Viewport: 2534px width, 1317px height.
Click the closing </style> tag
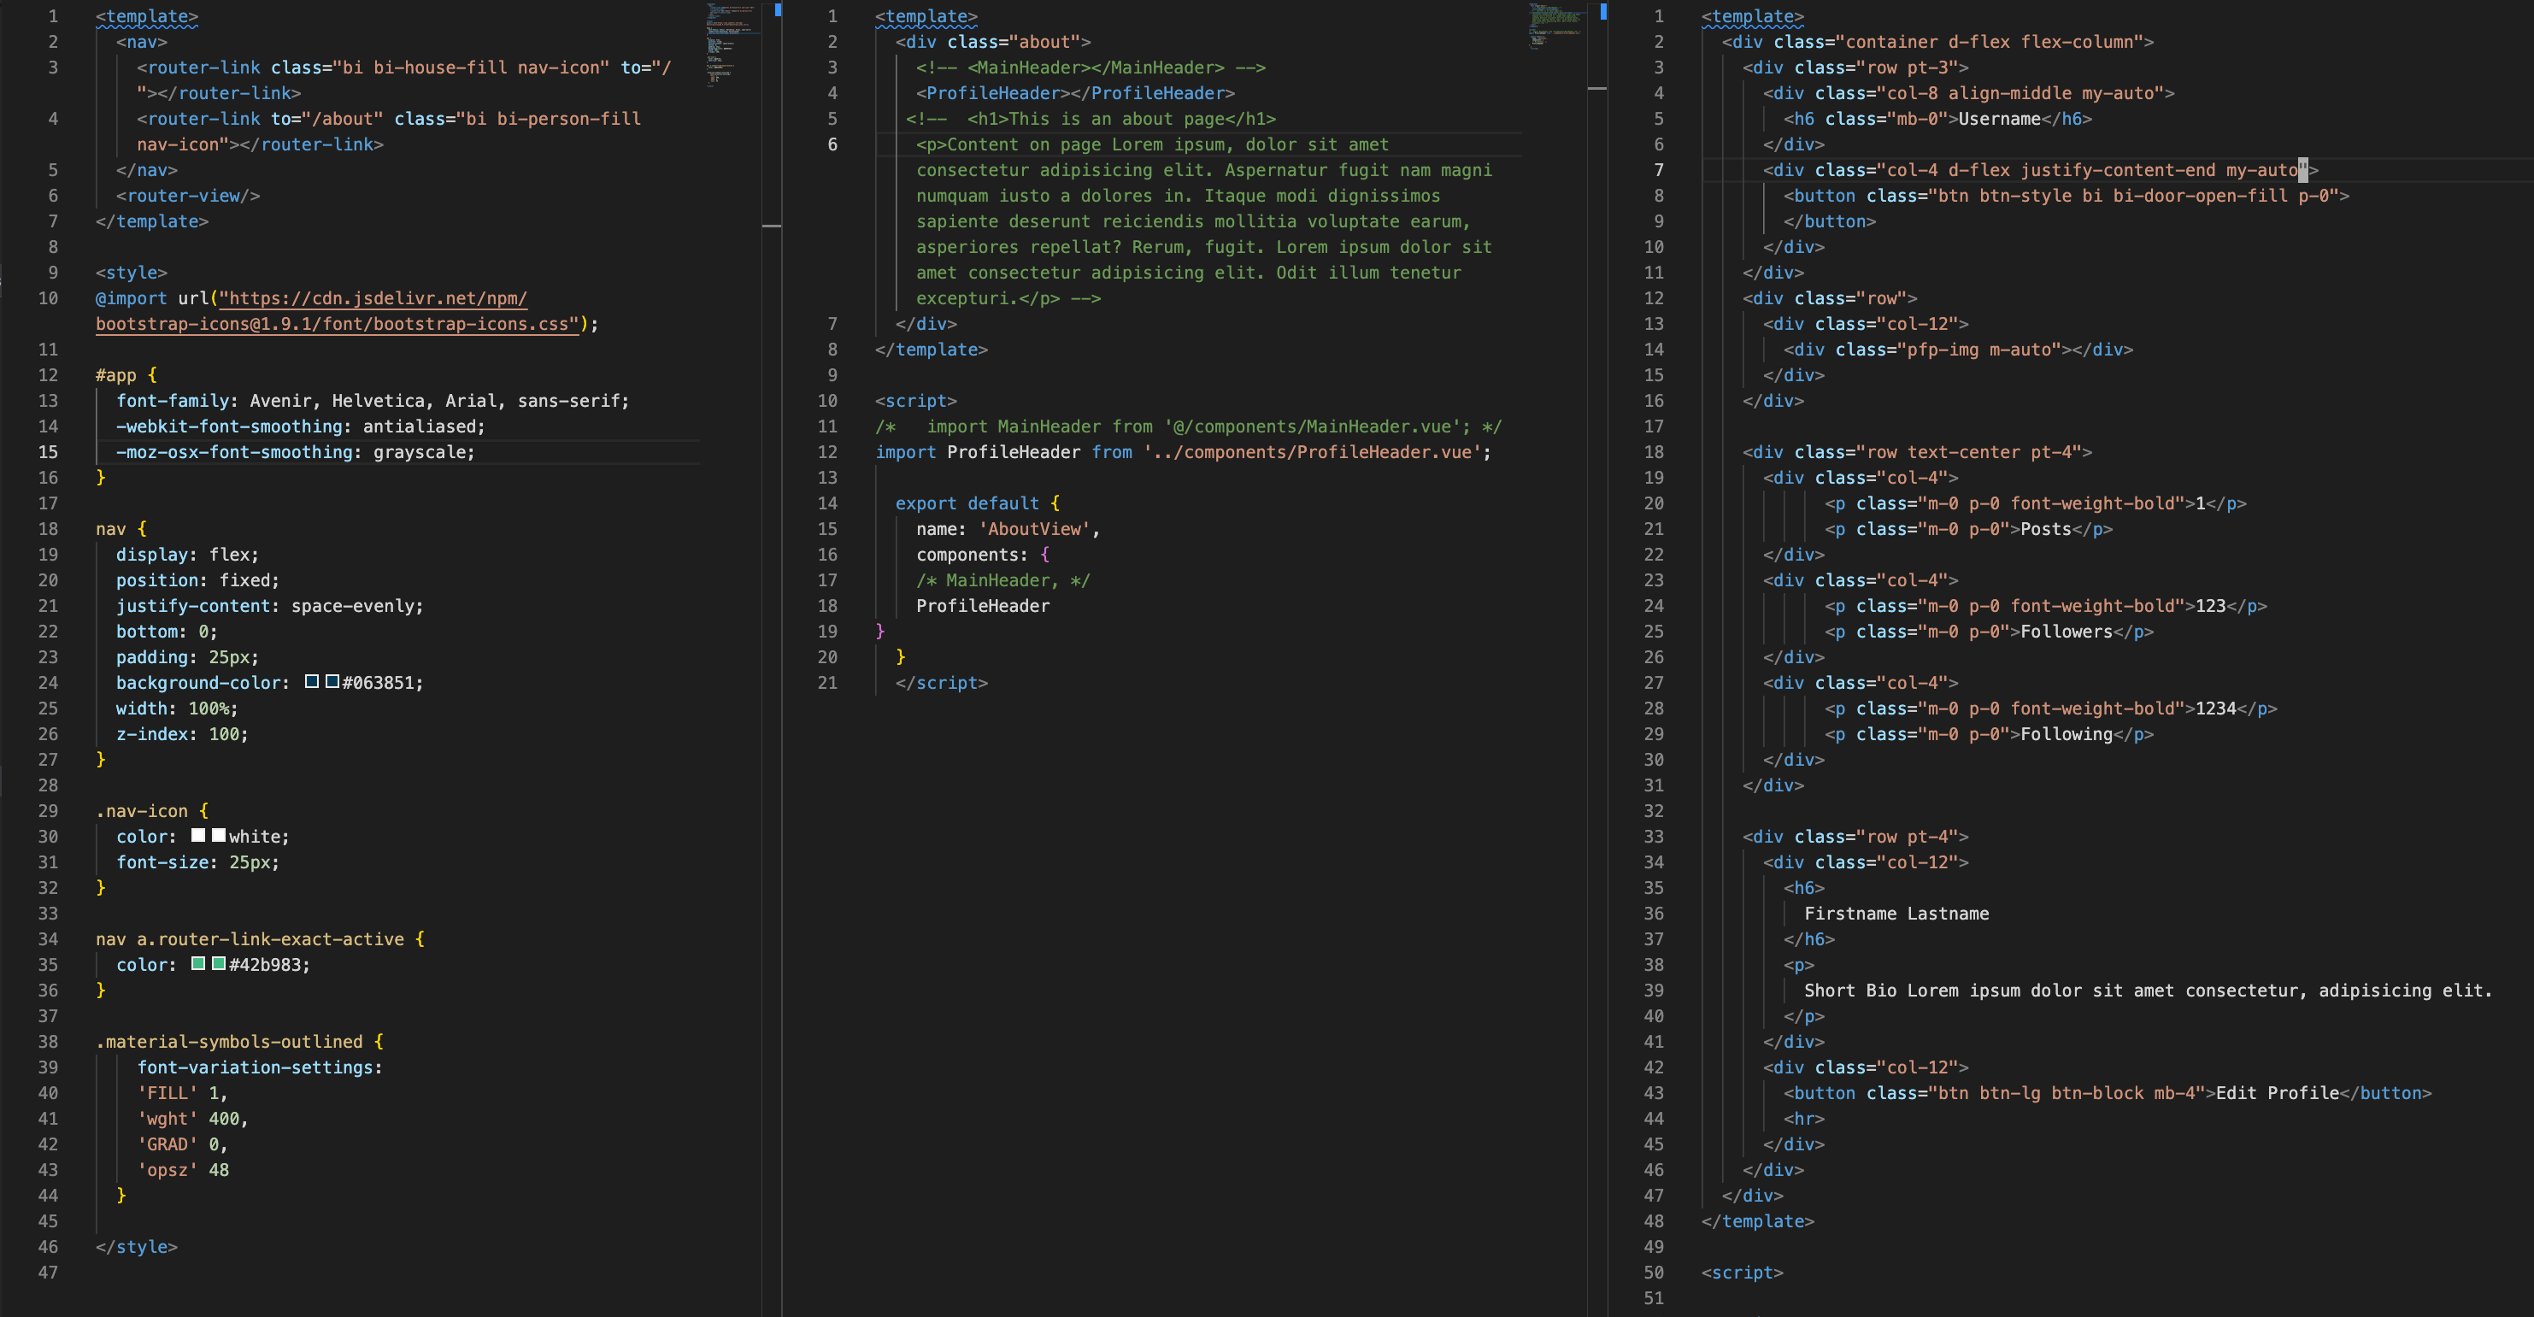[x=137, y=1246]
